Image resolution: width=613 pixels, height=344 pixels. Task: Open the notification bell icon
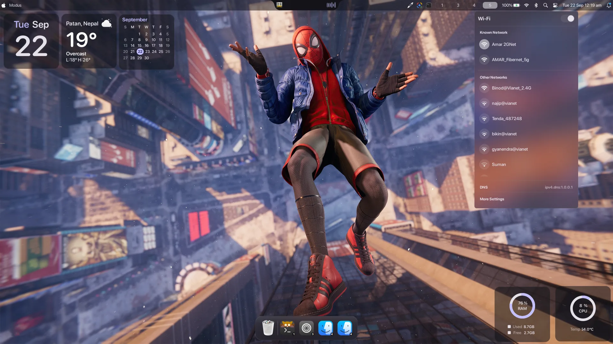[x=609, y=5]
